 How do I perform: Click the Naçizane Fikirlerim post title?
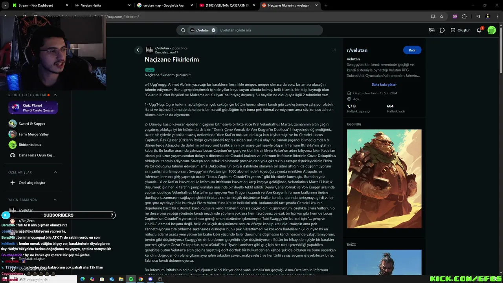pyautogui.click(x=172, y=59)
